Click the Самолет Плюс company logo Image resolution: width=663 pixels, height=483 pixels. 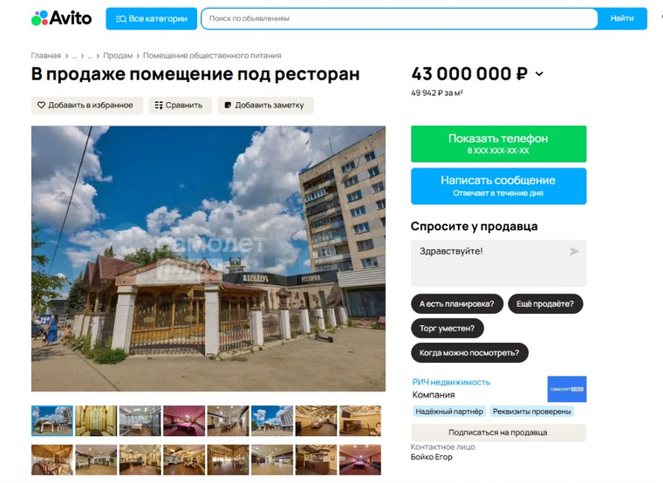tap(566, 389)
